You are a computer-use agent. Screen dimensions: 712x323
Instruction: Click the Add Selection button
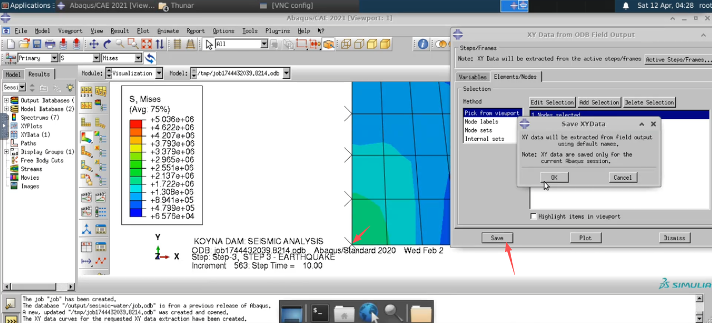click(599, 102)
